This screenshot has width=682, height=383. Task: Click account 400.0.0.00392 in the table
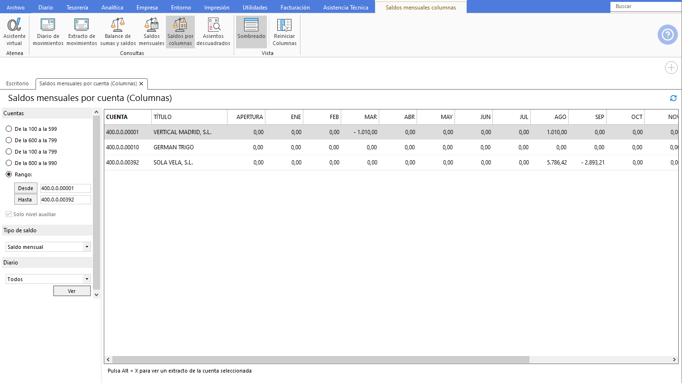[122, 163]
